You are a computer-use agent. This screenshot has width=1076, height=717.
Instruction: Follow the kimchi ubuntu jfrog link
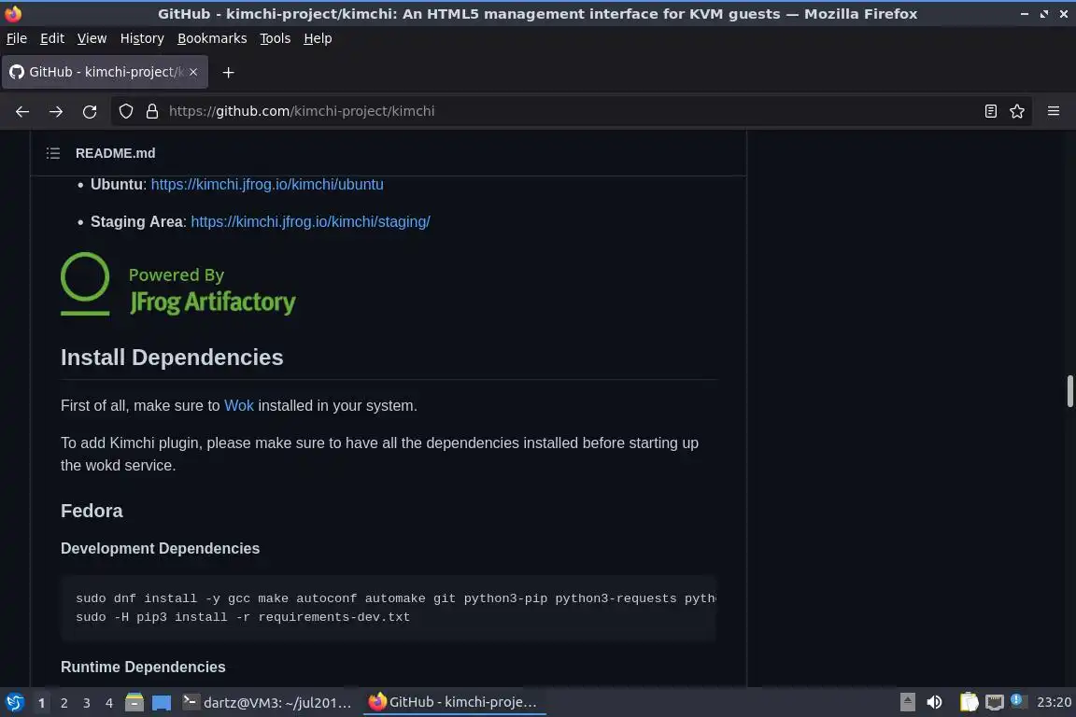[267, 185]
